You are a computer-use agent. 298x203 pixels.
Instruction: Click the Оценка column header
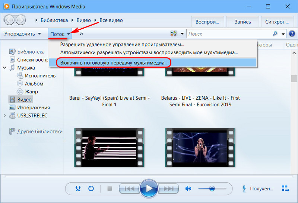click(291, 45)
